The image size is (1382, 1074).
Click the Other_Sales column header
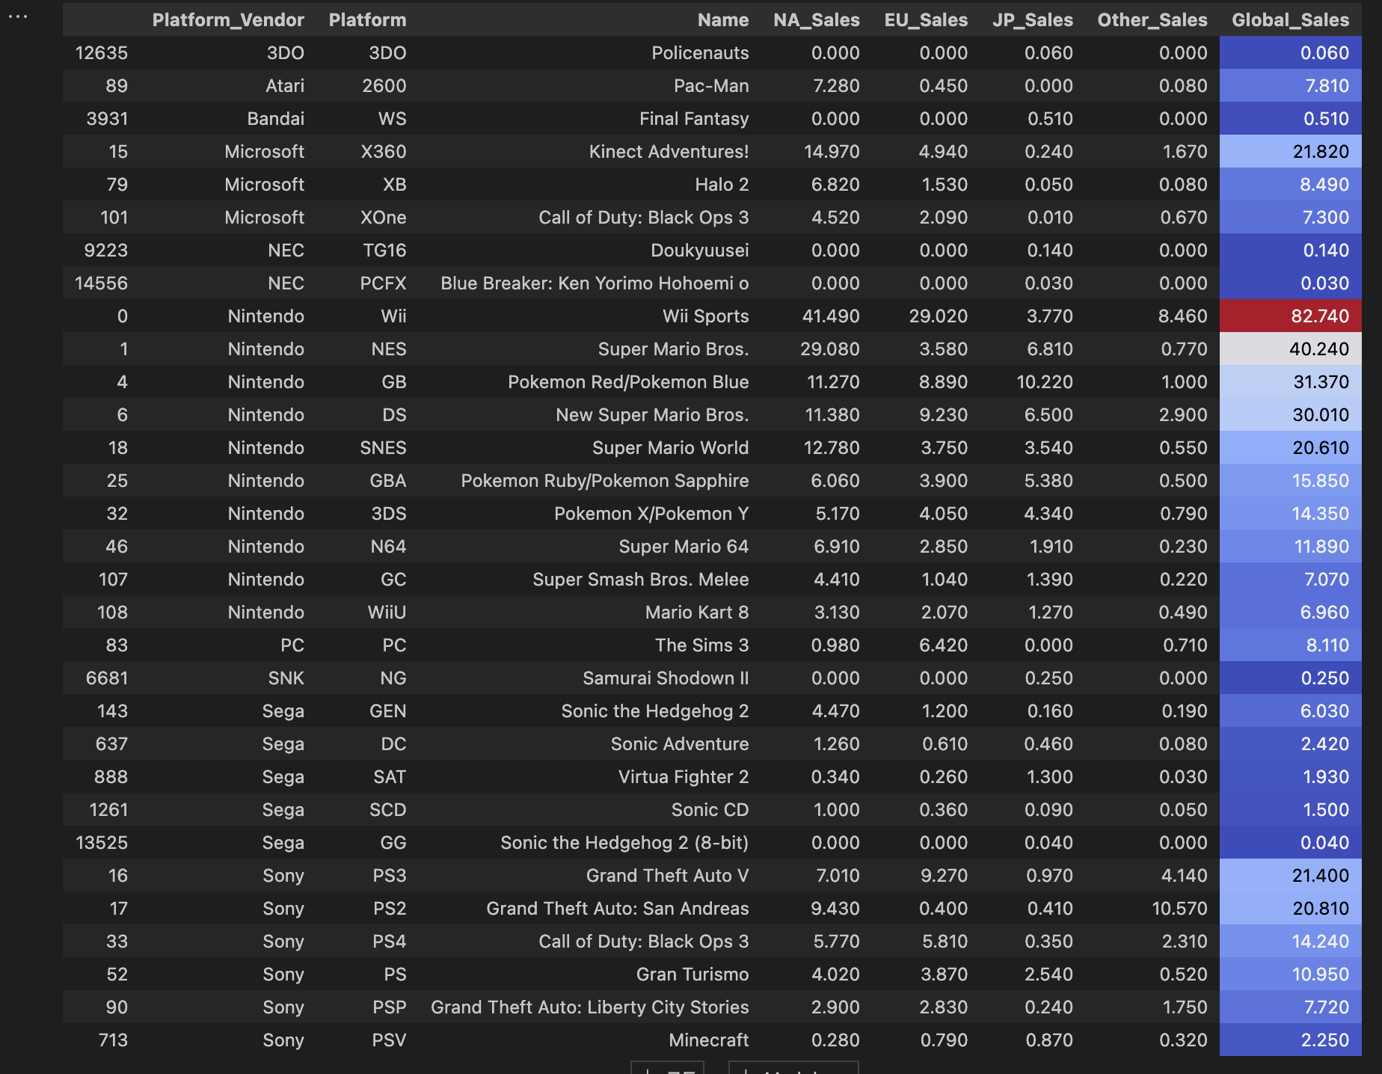click(1152, 20)
